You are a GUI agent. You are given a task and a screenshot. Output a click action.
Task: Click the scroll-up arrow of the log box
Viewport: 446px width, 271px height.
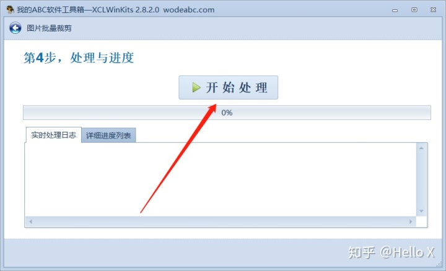coord(421,148)
